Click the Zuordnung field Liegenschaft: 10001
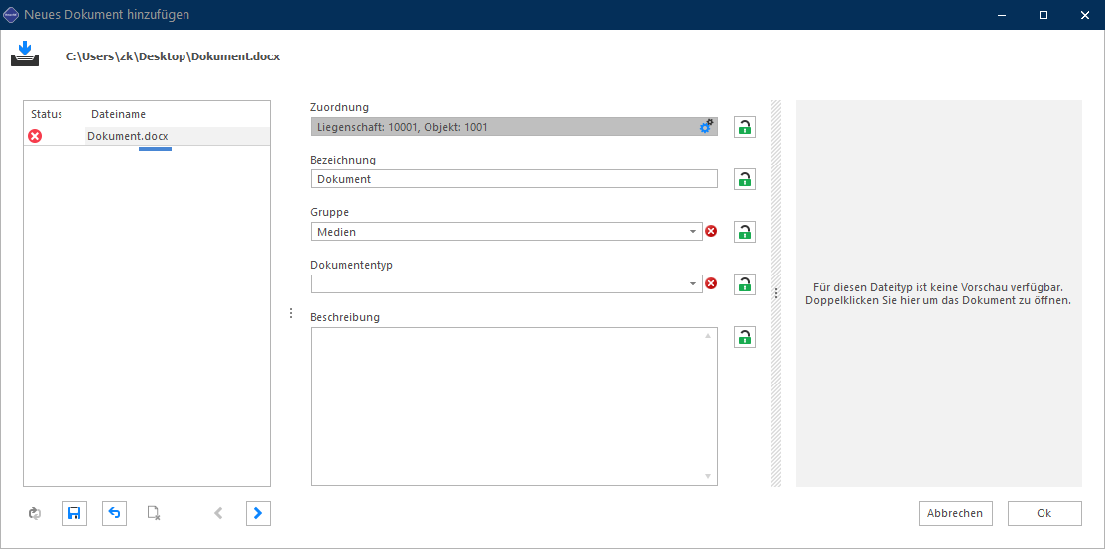Screen dimensions: 1105x549 tap(515, 127)
